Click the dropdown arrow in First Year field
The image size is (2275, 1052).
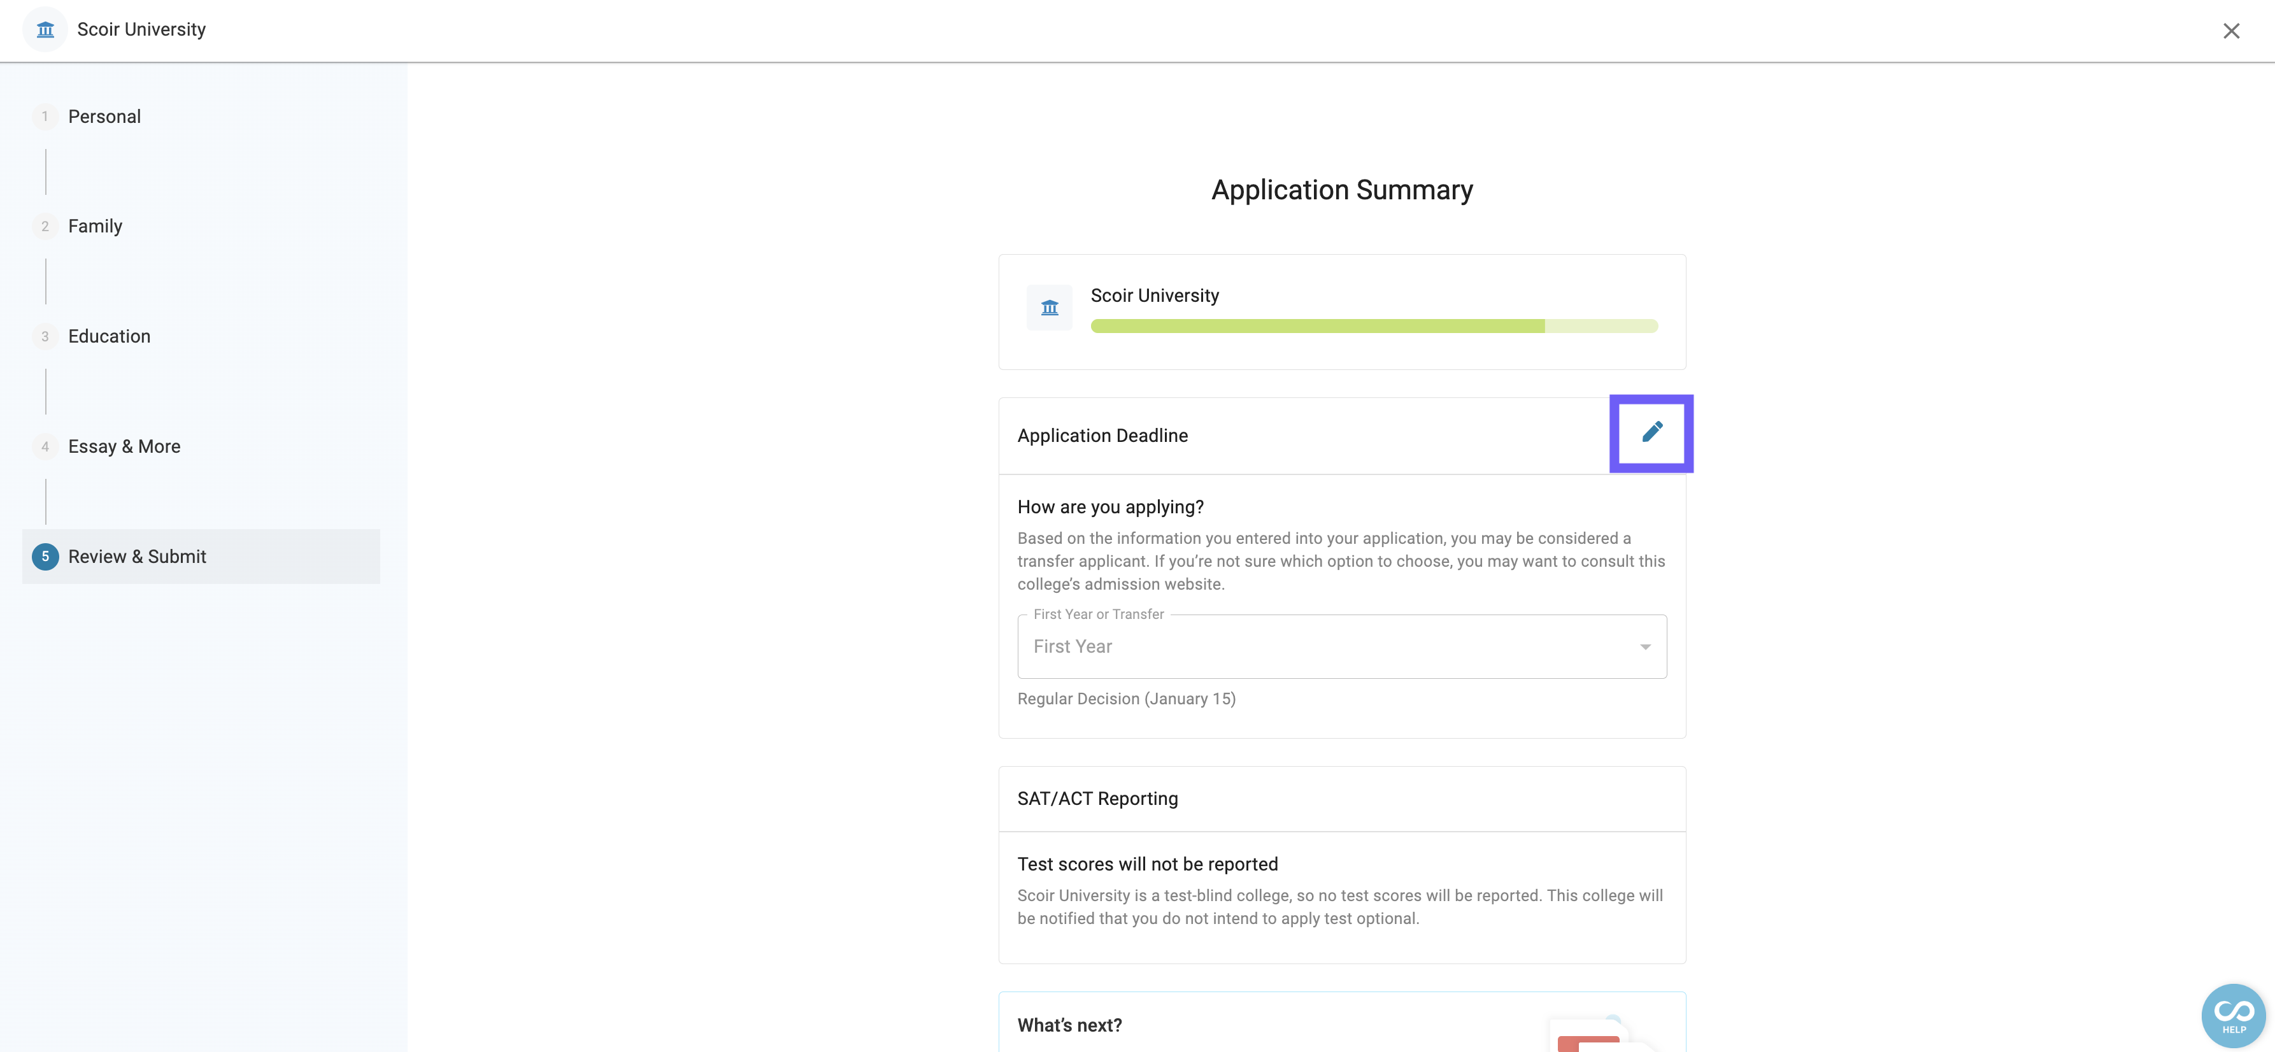pos(1644,648)
